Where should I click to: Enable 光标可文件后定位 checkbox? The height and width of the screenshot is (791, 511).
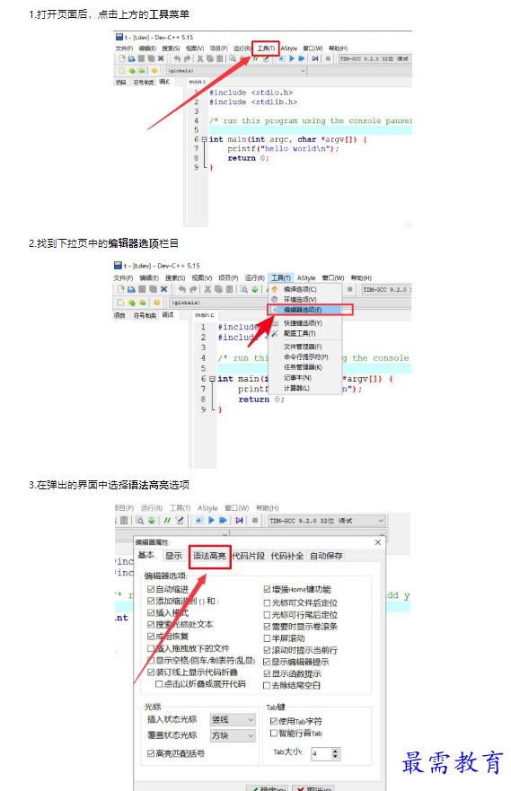pyautogui.click(x=268, y=602)
